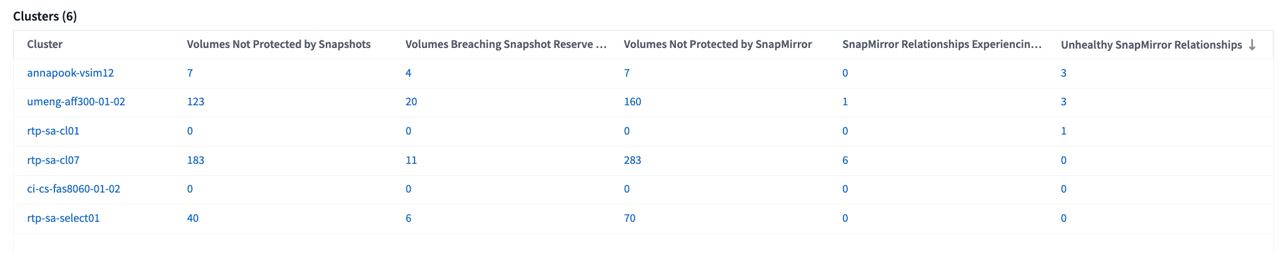Open the ci-cs-fas8060-01-02 cluster link
Image resolution: width=1278 pixels, height=253 pixels.
coord(74,189)
